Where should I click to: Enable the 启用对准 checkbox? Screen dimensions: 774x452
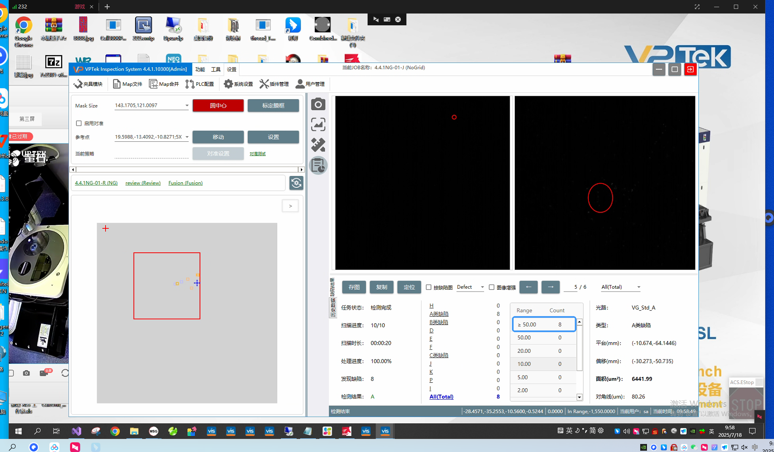(79, 123)
